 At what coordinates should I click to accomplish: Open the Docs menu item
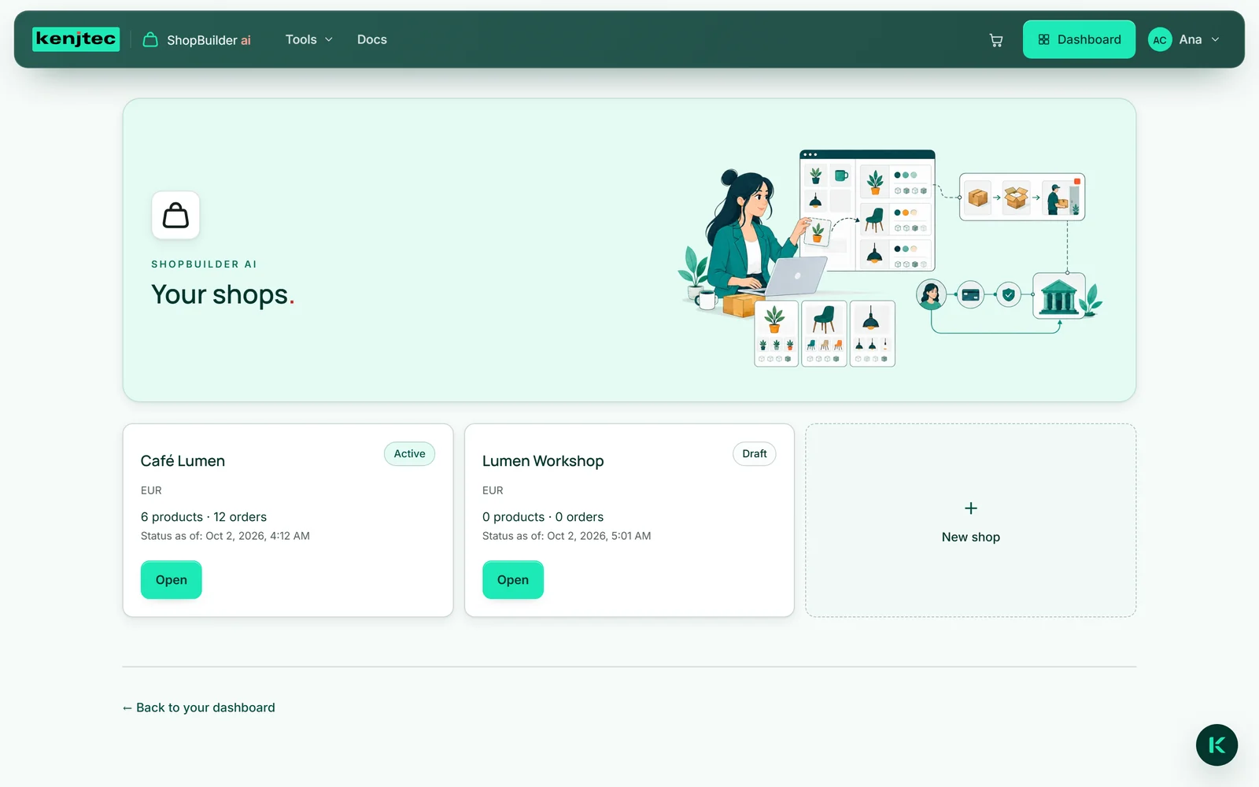(372, 39)
